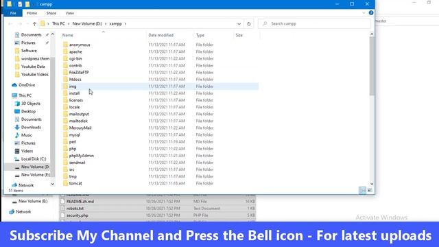Click the OneDrive cloud icon in sidebar

(x=14, y=85)
